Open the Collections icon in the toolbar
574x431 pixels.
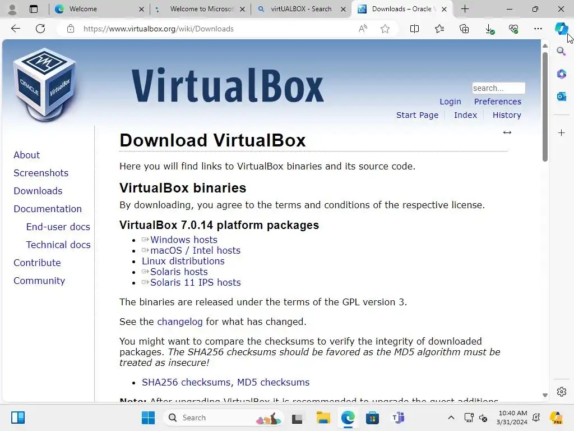[464, 29]
